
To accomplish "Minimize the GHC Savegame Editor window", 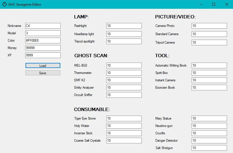I will tap(201, 4).
